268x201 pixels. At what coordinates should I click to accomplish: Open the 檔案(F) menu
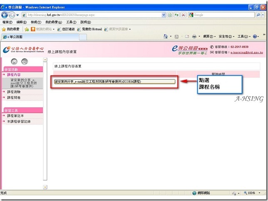pos(7,22)
